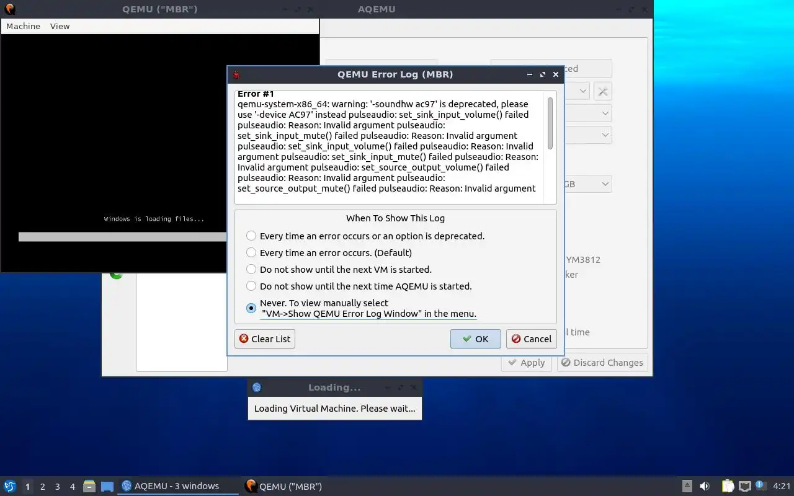Click the wrench tools button in AQEMU window
The image size is (794, 496).
point(602,92)
